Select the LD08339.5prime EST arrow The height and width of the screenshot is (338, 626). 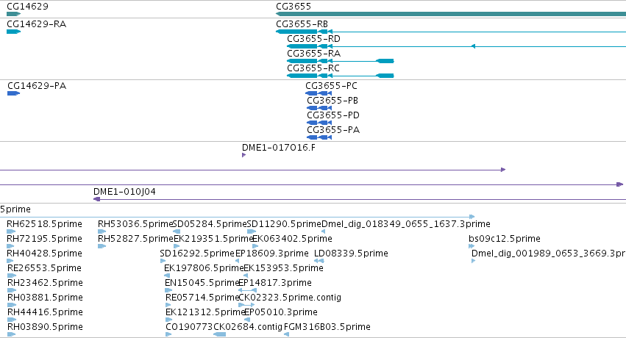point(319,261)
